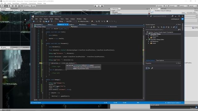198x111 pixels.
Task: Click Home icon in Solution Explorer toolbar
Action: (151, 27)
